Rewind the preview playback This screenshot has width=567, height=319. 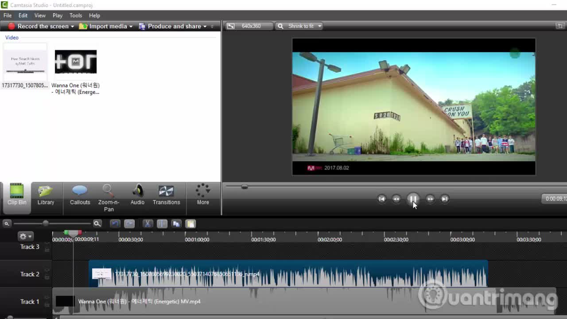(396, 199)
